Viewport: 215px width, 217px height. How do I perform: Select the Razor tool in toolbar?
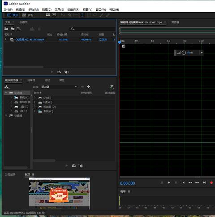click(69, 15)
